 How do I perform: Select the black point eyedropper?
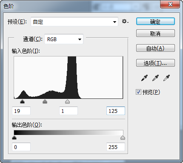[x=144, y=78]
